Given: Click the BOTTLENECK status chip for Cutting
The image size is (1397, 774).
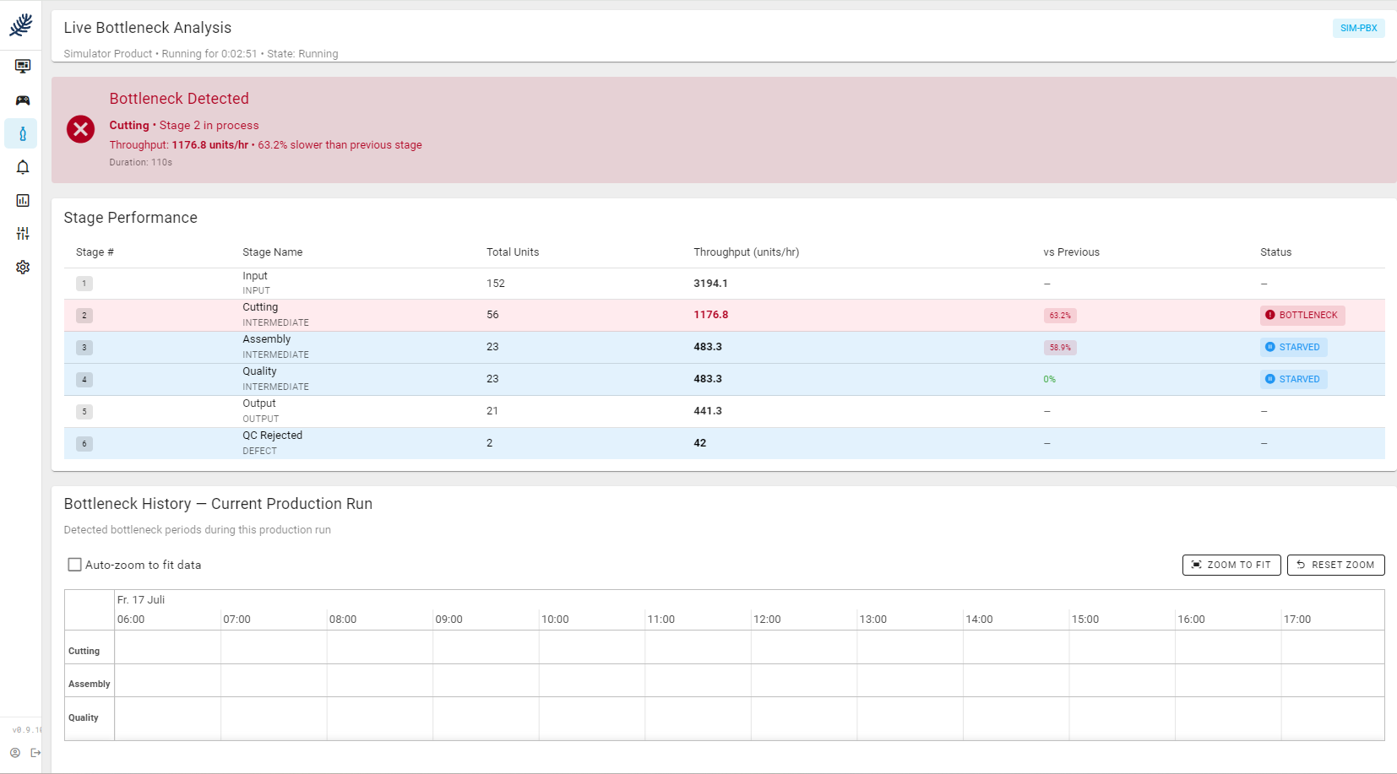Looking at the screenshot, I should (x=1302, y=315).
